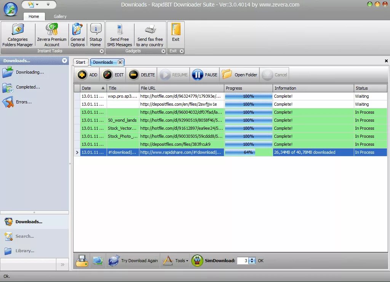Open the Tools dropdown menu
The image size is (390, 282).
pos(176,261)
